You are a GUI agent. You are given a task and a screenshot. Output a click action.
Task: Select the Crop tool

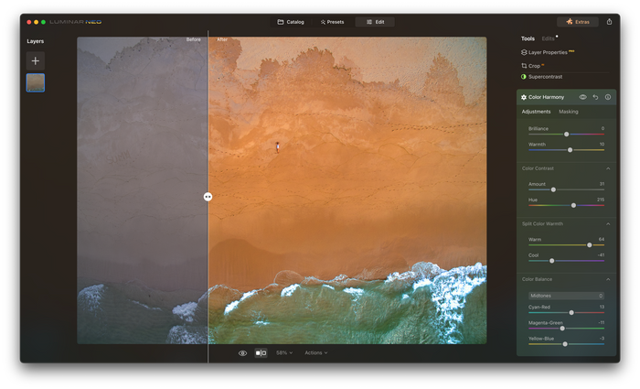point(533,66)
